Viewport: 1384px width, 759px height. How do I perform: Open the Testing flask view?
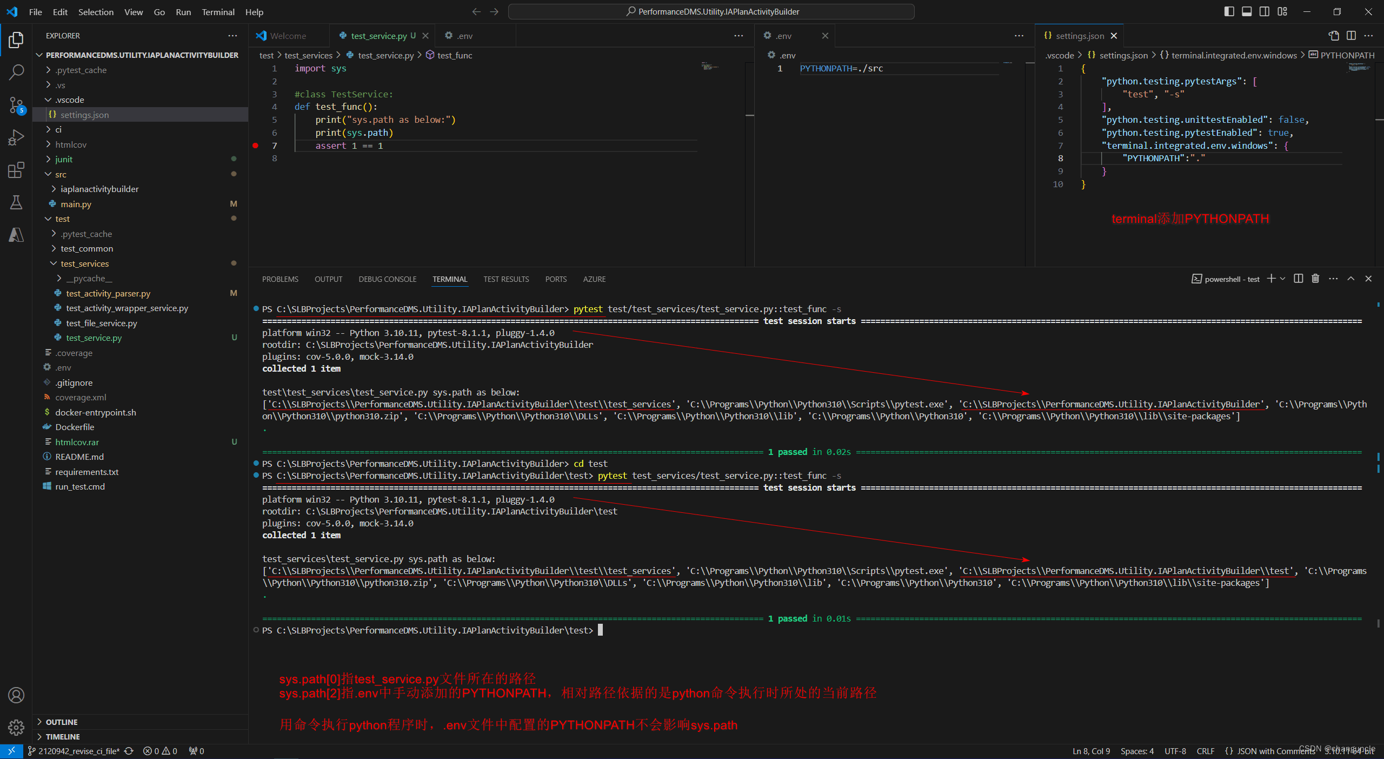(16, 202)
